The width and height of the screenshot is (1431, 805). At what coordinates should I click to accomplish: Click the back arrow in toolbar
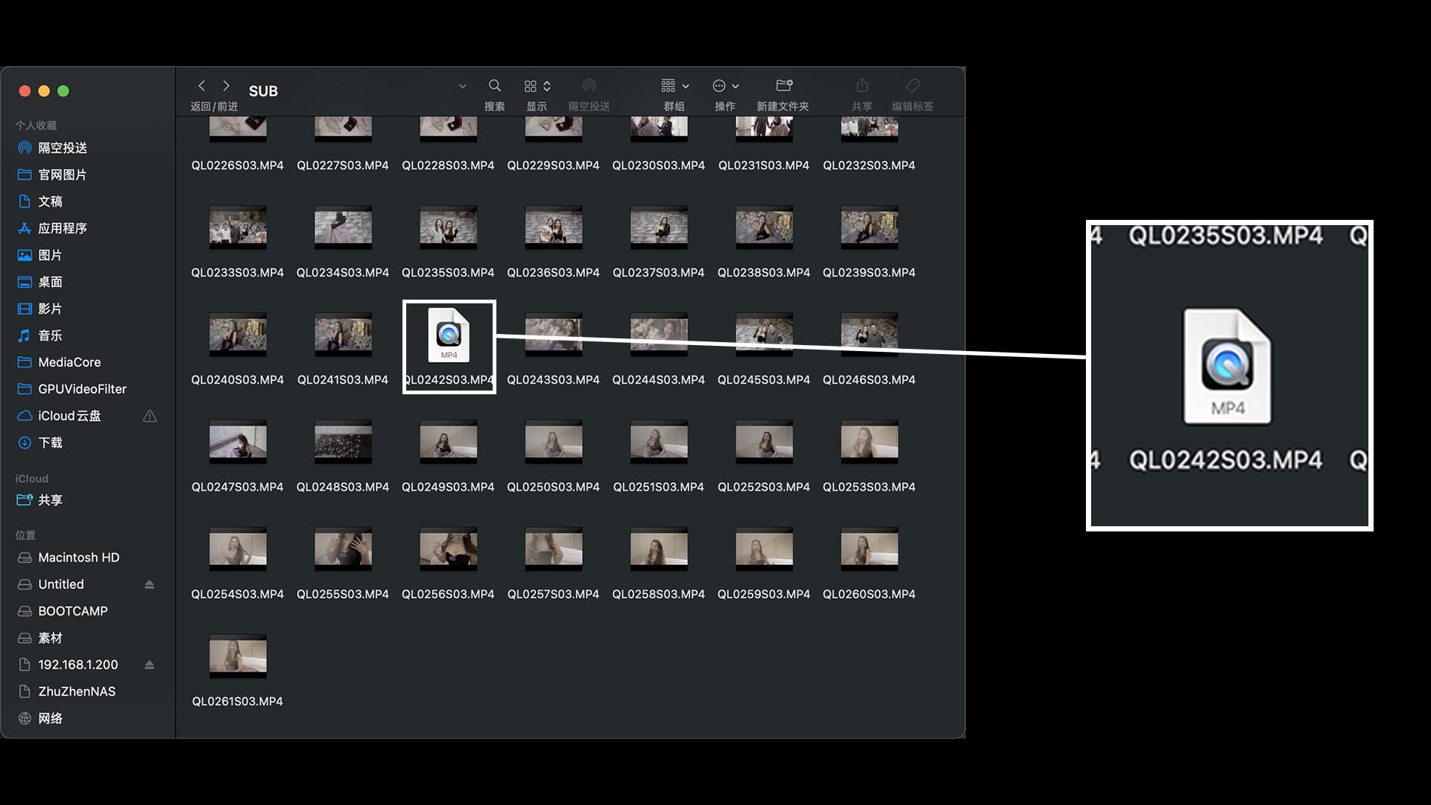point(201,86)
